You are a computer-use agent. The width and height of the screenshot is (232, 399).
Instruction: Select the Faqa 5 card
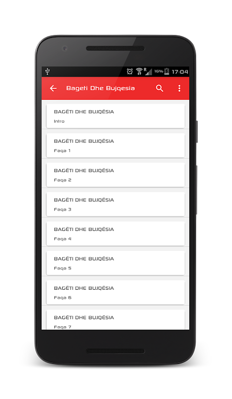click(x=116, y=263)
